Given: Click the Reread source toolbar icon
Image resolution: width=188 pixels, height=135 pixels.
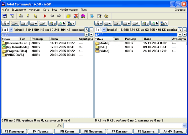Looking at the screenshot, I should (x=5, y=16).
